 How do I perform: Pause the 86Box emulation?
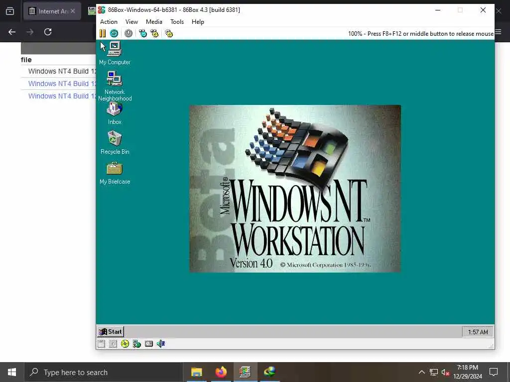[103, 33]
